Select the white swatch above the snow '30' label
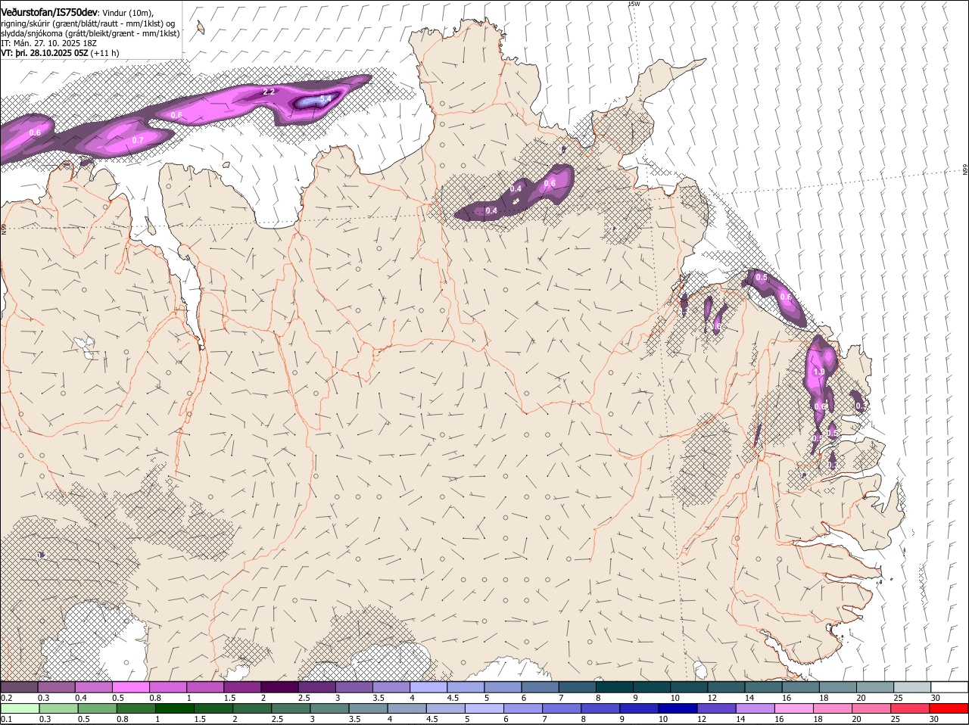 [949, 687]
